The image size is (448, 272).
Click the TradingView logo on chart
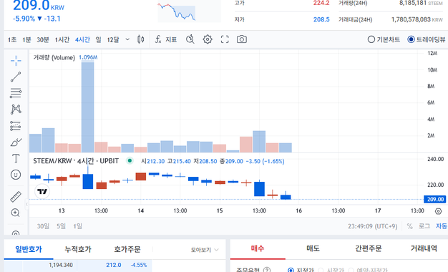42,191
